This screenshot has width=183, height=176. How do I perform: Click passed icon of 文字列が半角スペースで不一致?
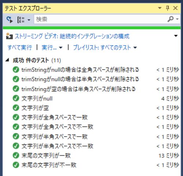(x=16, y=146)
